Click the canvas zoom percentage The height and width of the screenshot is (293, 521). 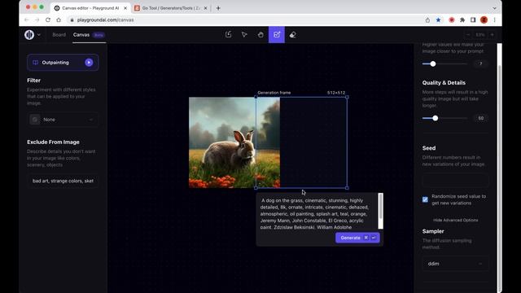tap(480, 34)
